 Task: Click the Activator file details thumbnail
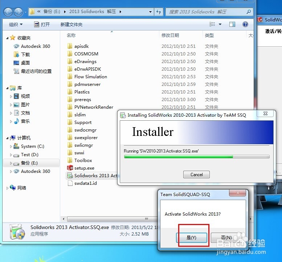17,232
